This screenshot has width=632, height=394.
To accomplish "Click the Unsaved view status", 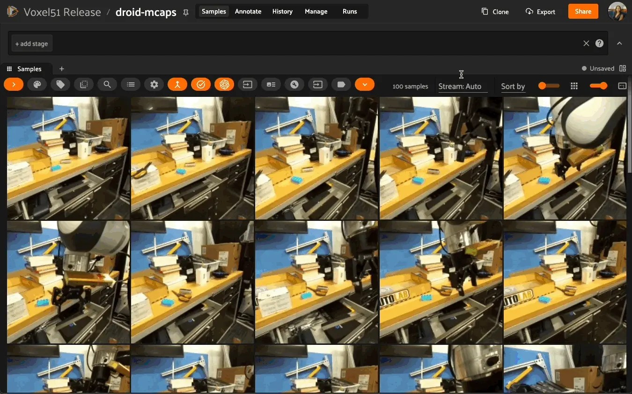I will 598,68.
